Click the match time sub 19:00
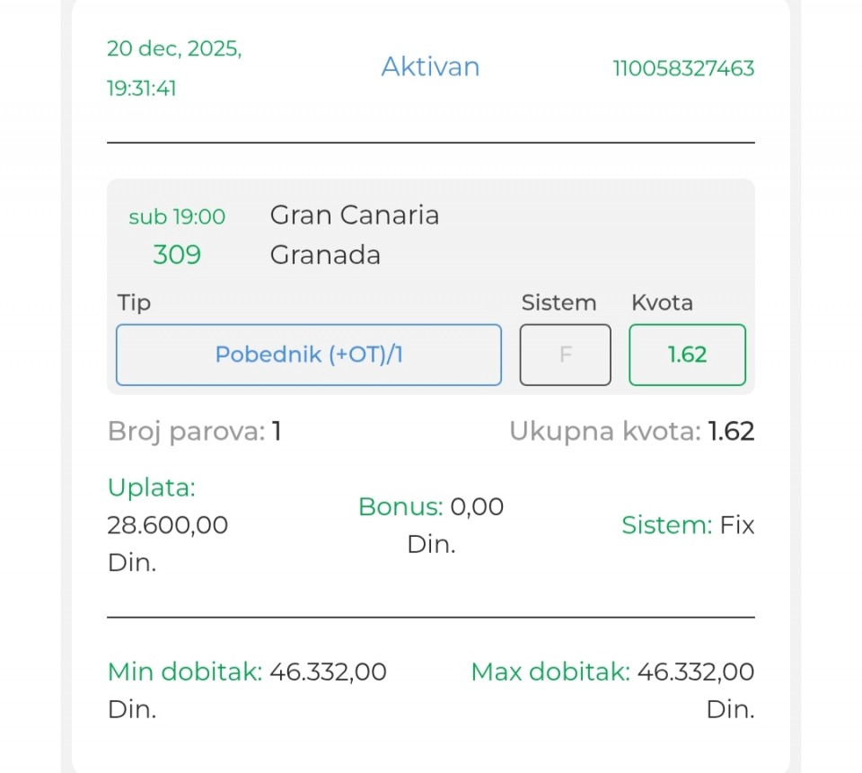Screen dimensions: 862x773 click(x=177, y=217)
